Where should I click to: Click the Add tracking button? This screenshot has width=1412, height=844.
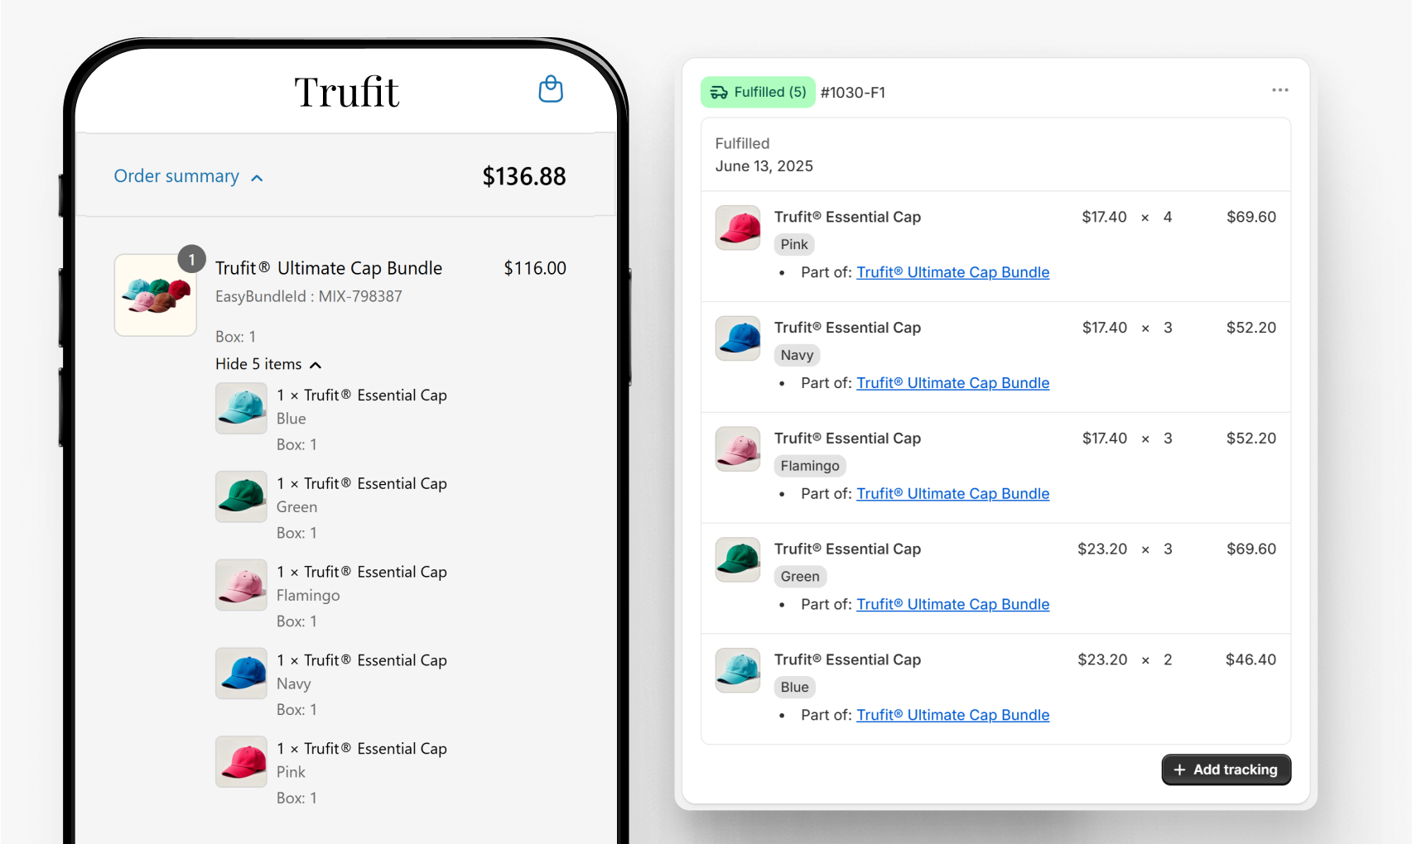[x=1226, y=770]
